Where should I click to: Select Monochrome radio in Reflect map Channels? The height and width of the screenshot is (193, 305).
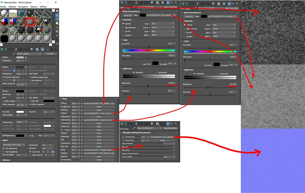click(x=123, y=28)
